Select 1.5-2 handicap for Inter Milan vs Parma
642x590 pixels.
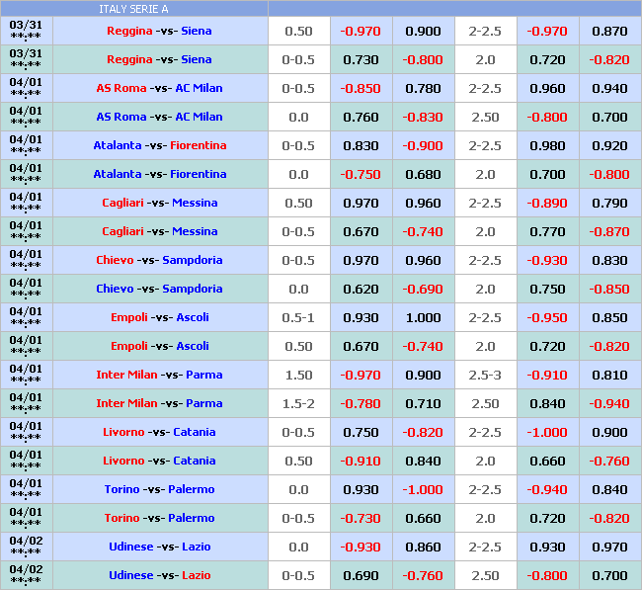(298, 403)
